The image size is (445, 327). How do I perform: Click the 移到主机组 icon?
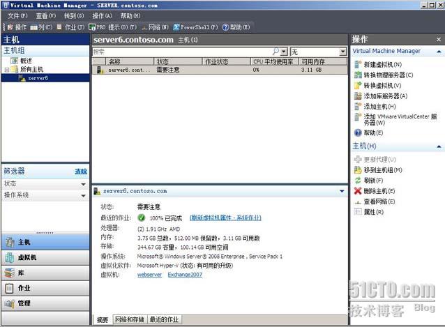pos(358,170)
